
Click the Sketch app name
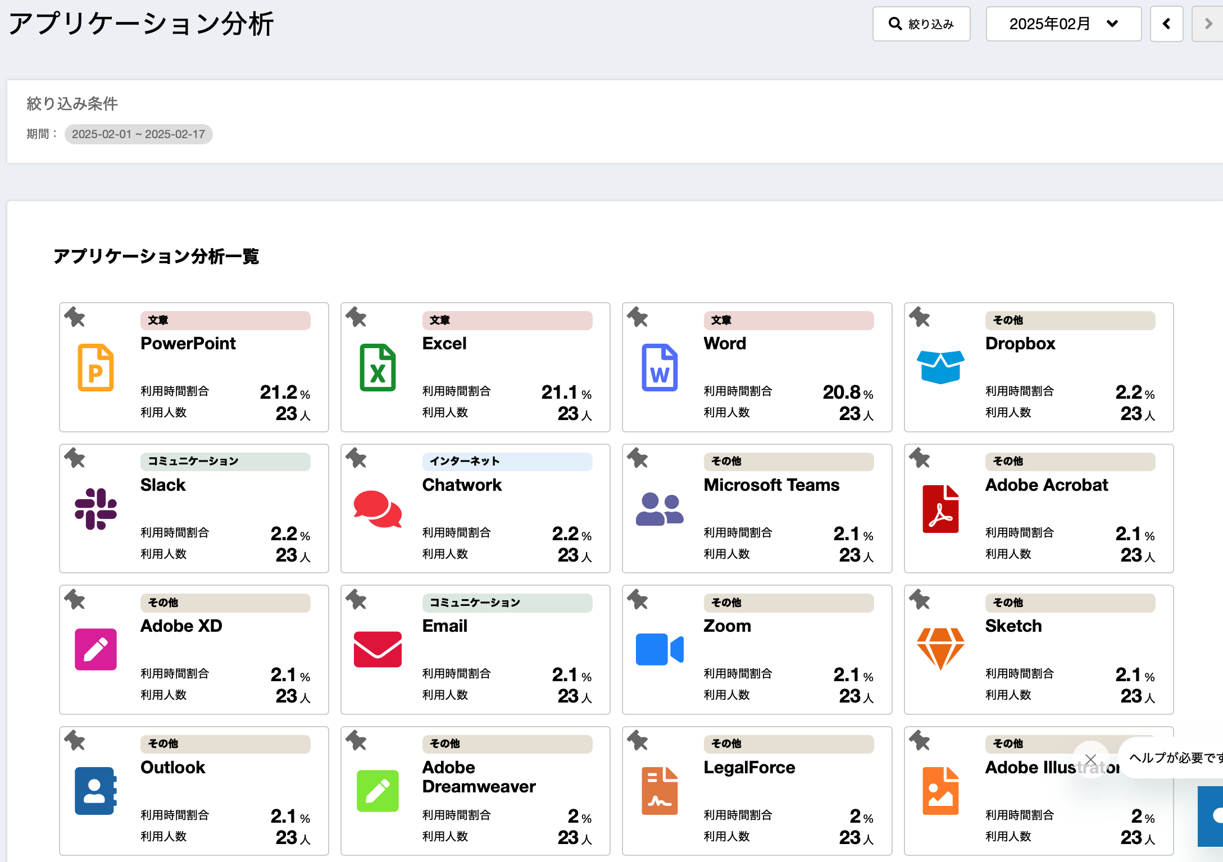[1013, 626]
